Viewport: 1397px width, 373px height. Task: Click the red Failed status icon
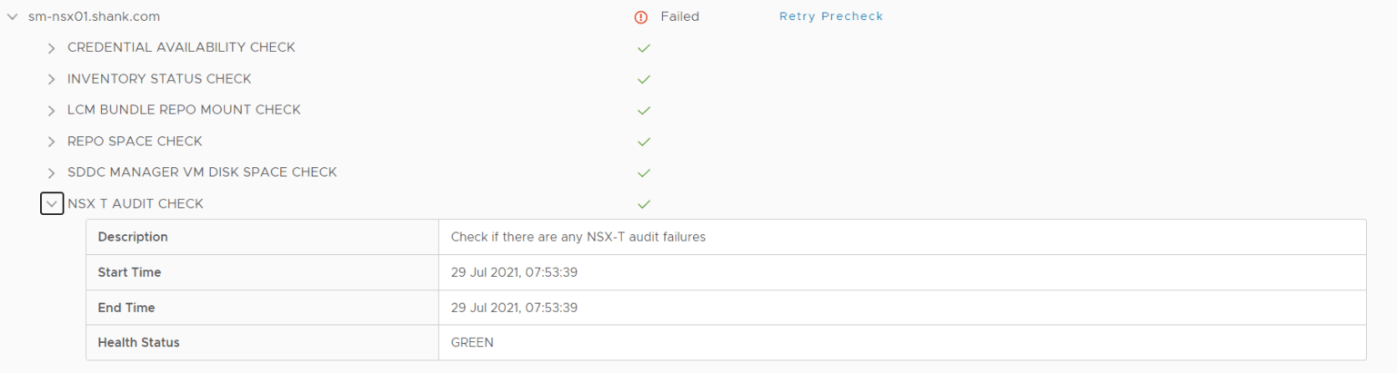[640, 16]
